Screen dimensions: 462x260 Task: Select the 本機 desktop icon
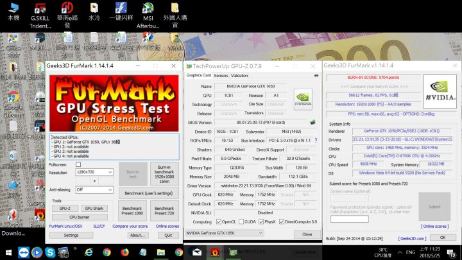[13, 12]
